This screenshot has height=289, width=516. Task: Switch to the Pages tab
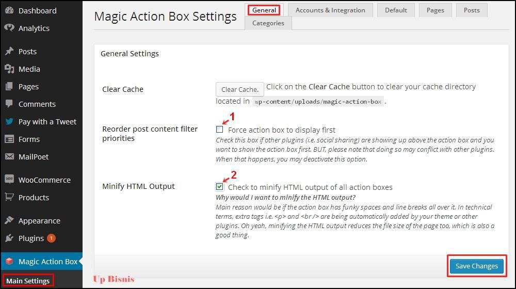tap(435, 10)
